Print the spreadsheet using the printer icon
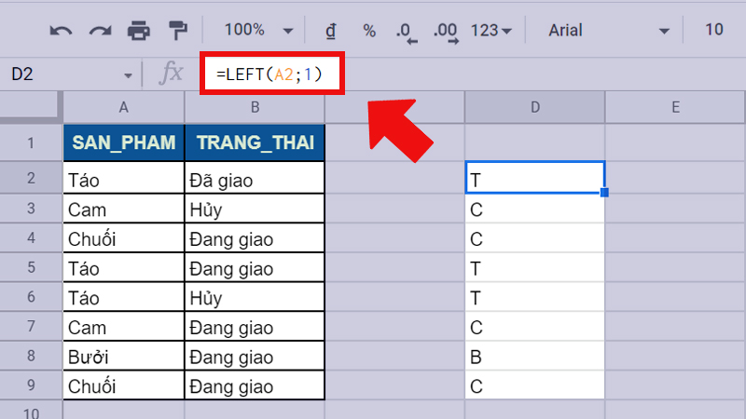The image size is (746, 419). 138,31
